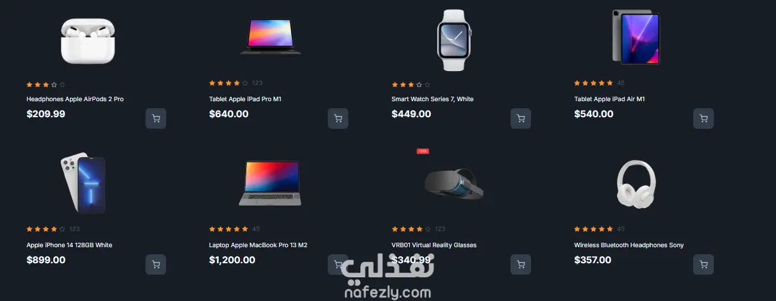
Task: Add iPad Pro M1 to cart
Action: coord(338,118)
